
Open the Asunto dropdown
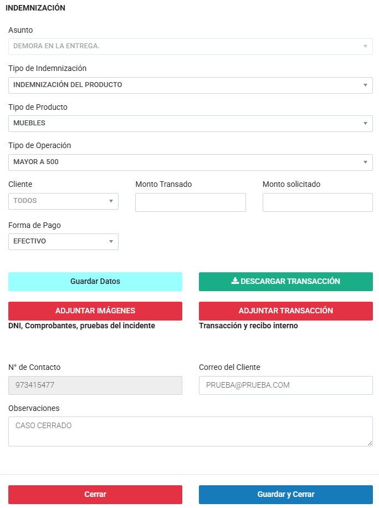[190, 46]
